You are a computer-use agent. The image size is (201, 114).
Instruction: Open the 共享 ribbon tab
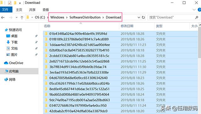[32, 10]
